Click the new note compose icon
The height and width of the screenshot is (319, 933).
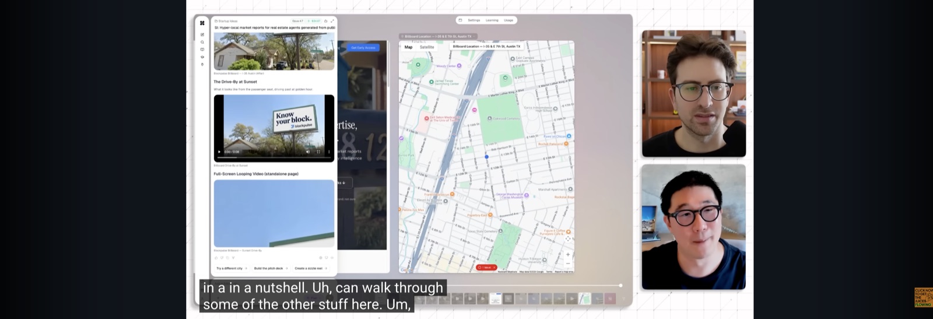pyautogui.click(x=202, y=34)
